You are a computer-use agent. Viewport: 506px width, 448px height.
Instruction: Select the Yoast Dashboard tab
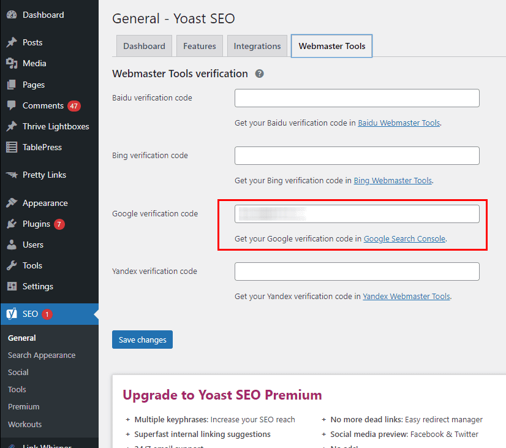coord(144,46)
